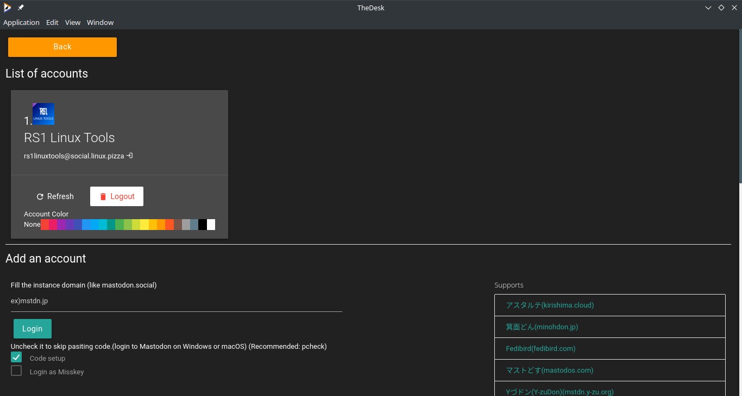Select the black account color swatch

point(203,225)
